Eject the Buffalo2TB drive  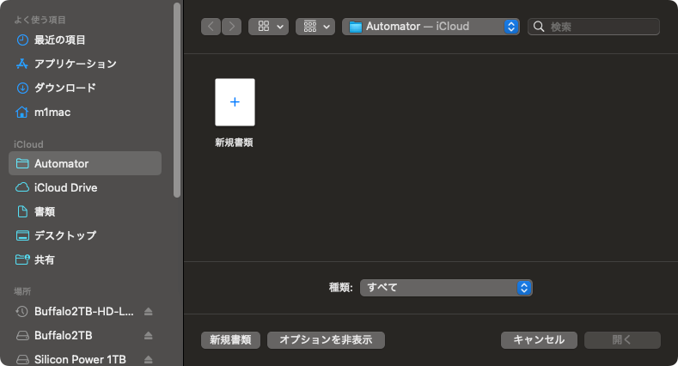click(148, 335)
